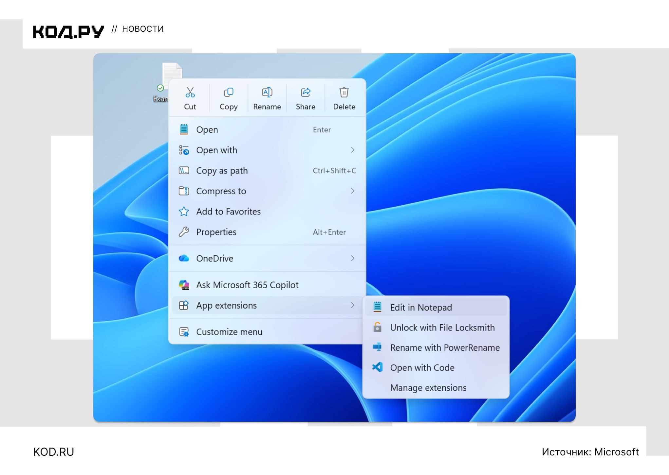Image resolution: width=669 pixels, height=475 pixels.
Task: Expand the Open with submenu arrow
Action: pos(353,150)
